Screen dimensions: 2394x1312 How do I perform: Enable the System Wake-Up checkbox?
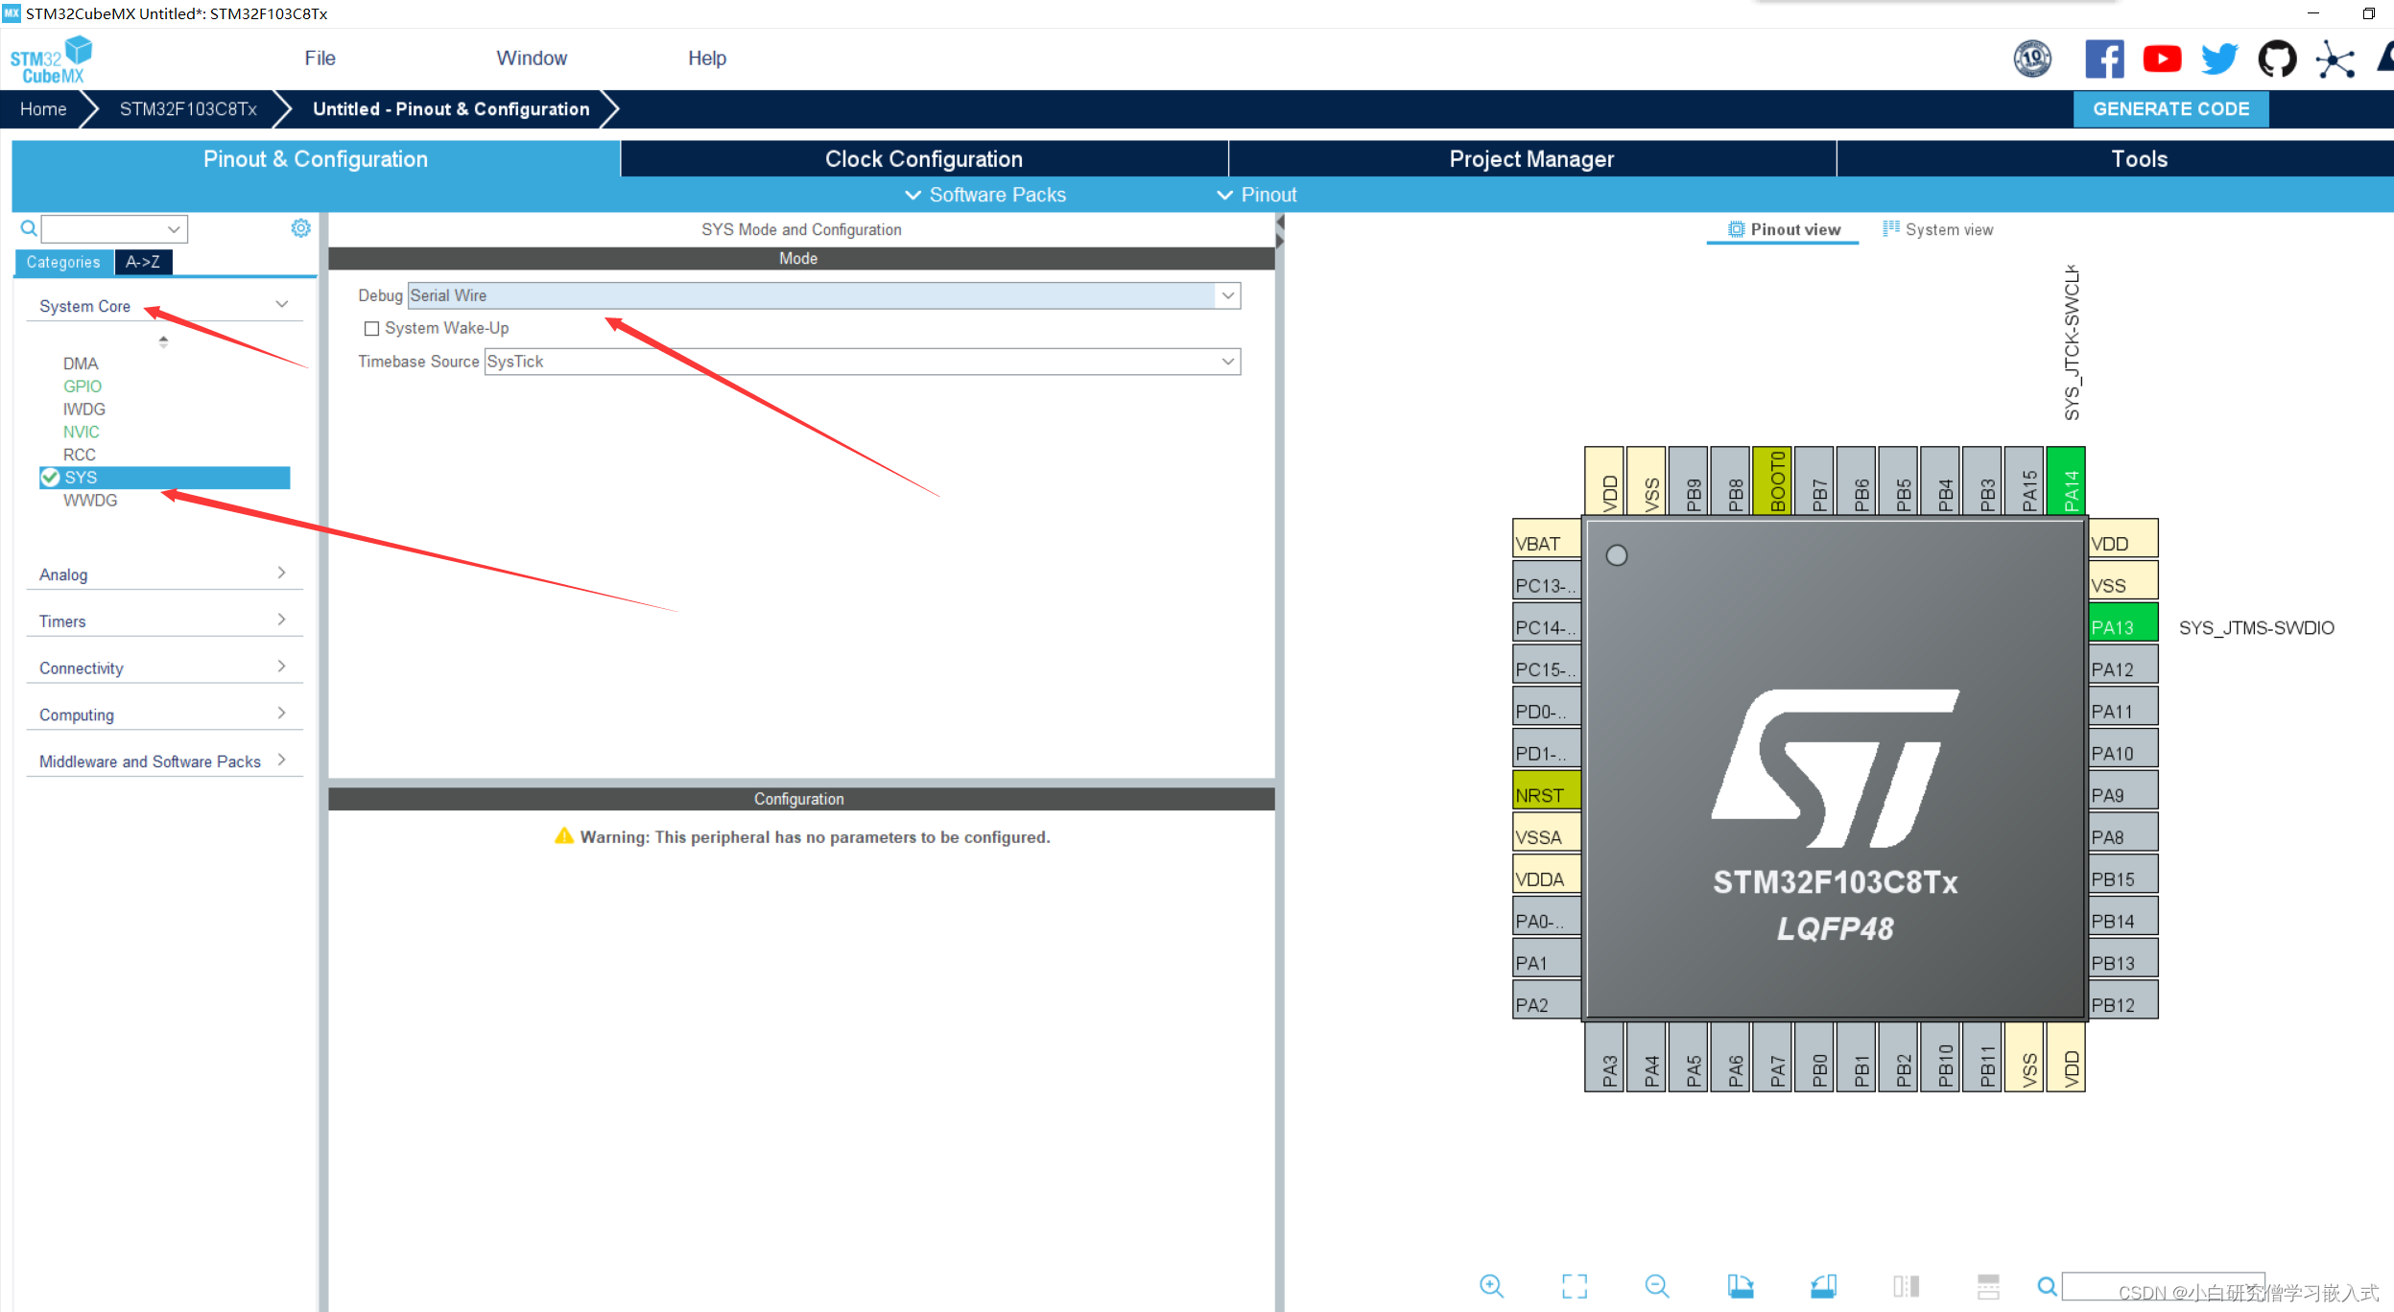[x=372, y=328]
